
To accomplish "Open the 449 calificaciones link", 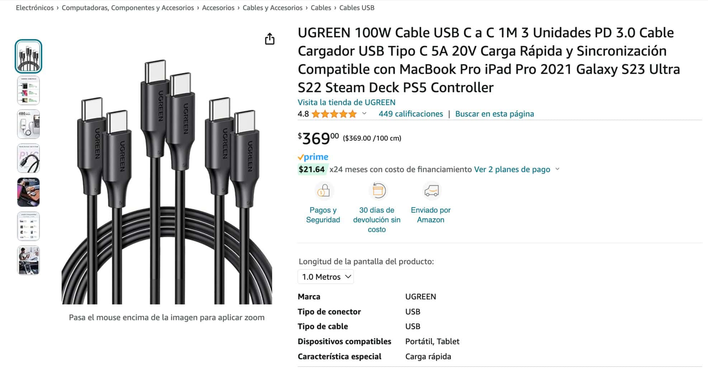I will (x=411, y=114).
